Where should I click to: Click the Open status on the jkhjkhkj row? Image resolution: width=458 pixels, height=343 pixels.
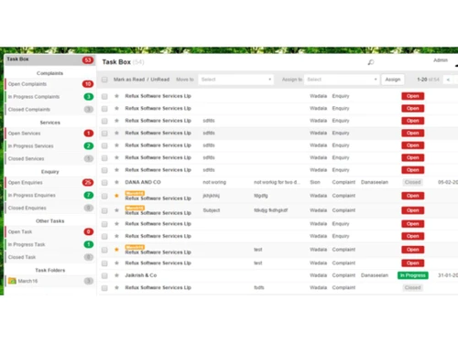tap(413, 196)
